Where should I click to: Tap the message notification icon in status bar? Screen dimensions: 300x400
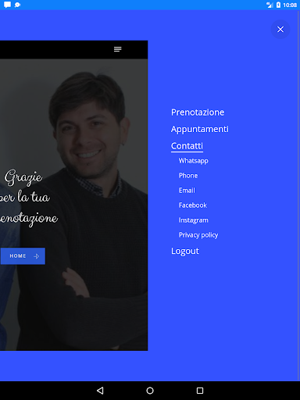coord(7,5)
